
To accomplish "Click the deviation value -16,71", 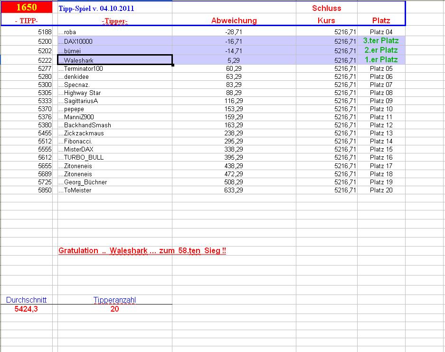I will (x=234, y=41).
